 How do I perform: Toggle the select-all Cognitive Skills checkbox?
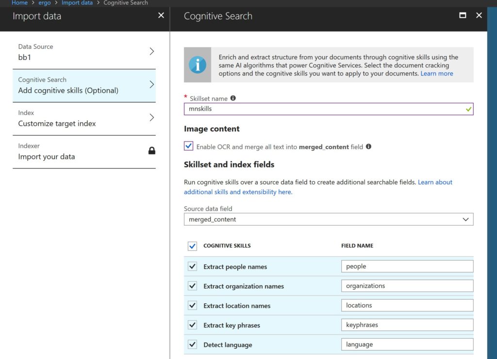(192, 246)
